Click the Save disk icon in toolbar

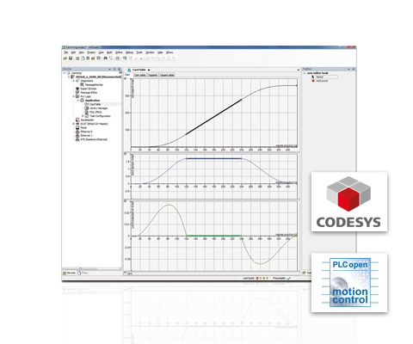click(71, 58)
